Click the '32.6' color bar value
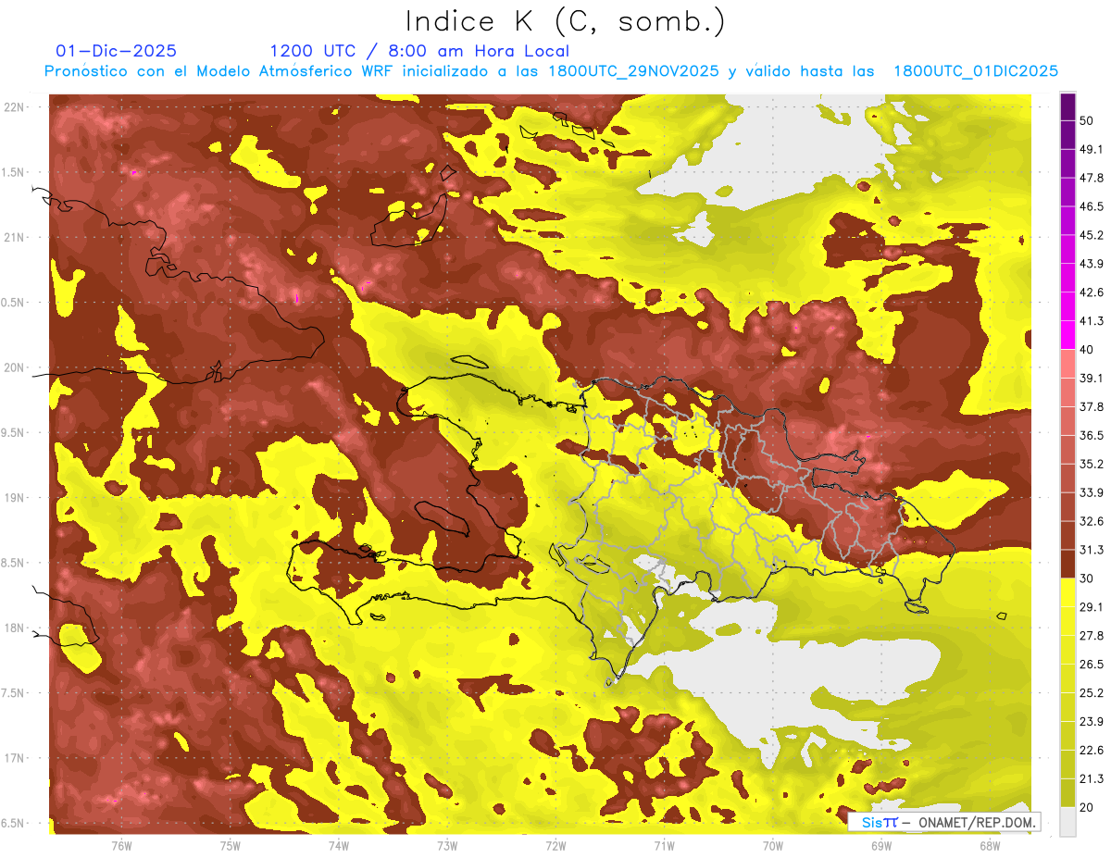Screen dimensions: 1111x858 (1092, 521)
